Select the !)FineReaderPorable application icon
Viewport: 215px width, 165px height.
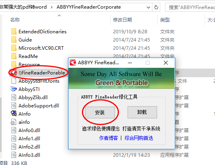14,73
